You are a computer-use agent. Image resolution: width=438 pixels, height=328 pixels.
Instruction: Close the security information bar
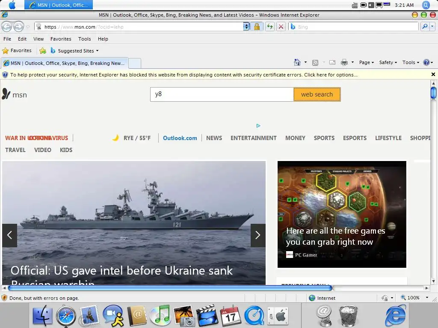433,74
